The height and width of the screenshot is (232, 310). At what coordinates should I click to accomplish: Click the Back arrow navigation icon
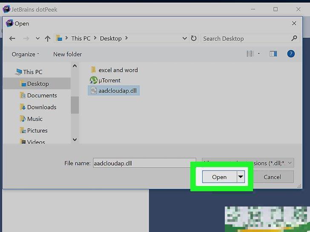12,39
